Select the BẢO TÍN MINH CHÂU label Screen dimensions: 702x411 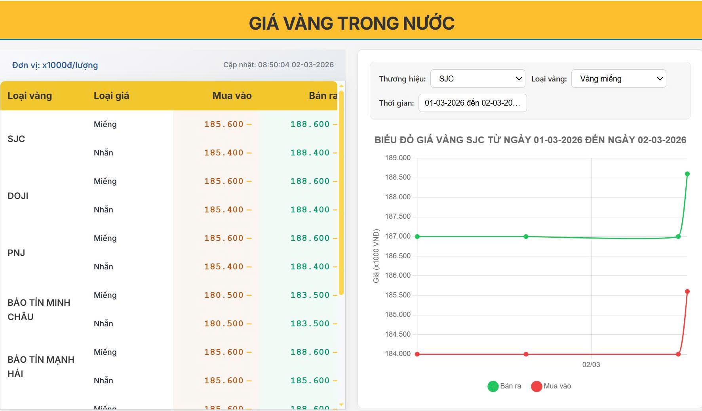39,310
